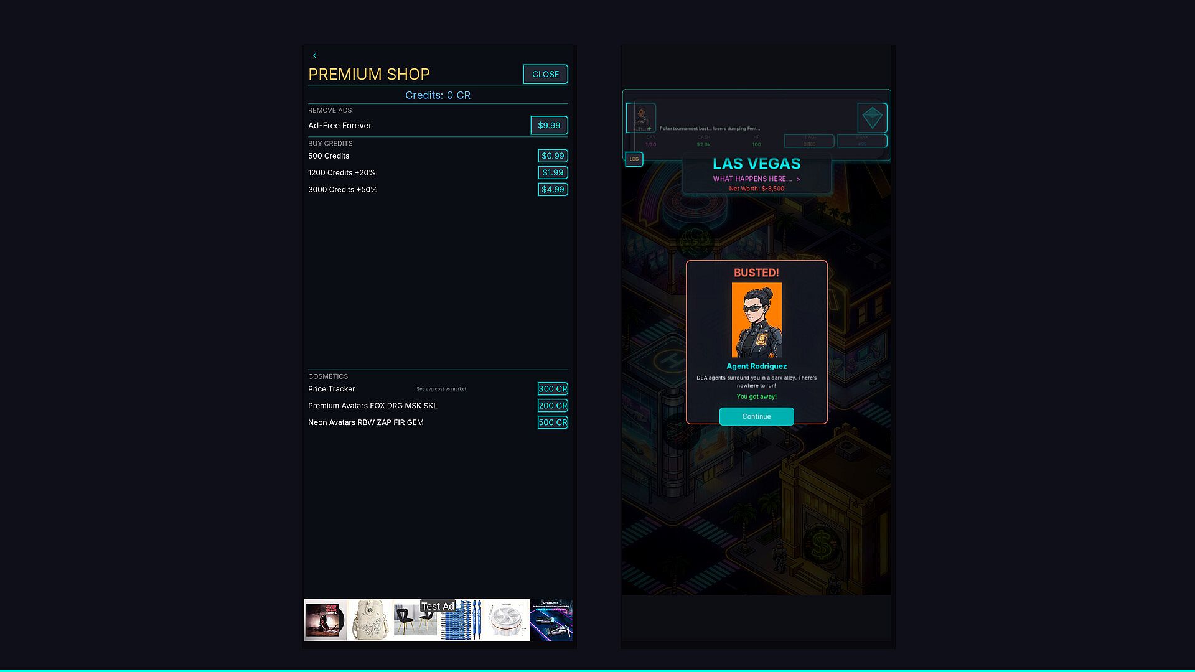Screen dimensions: 1195x672
Task: Tap the player avatar portrait in header
Action: [641, 118]
